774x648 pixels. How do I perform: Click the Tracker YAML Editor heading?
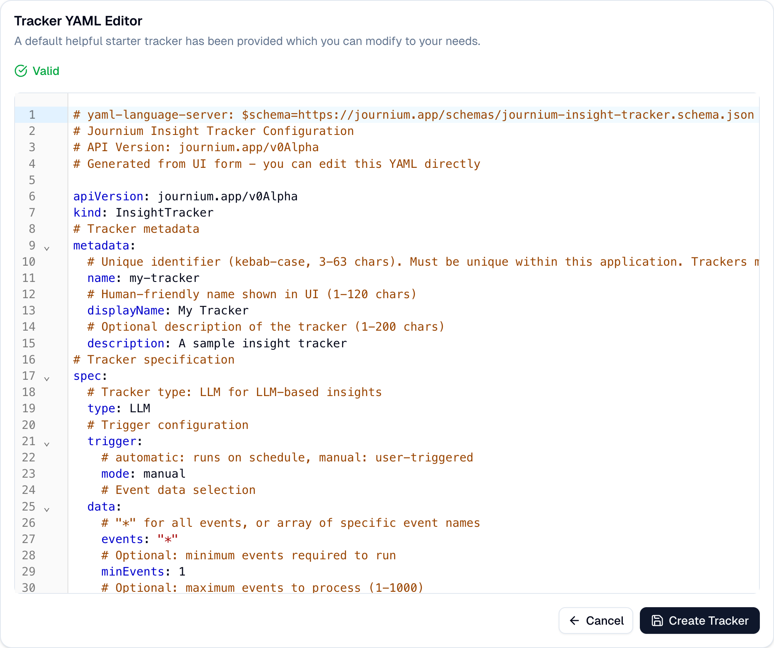(x=78, y=20)
